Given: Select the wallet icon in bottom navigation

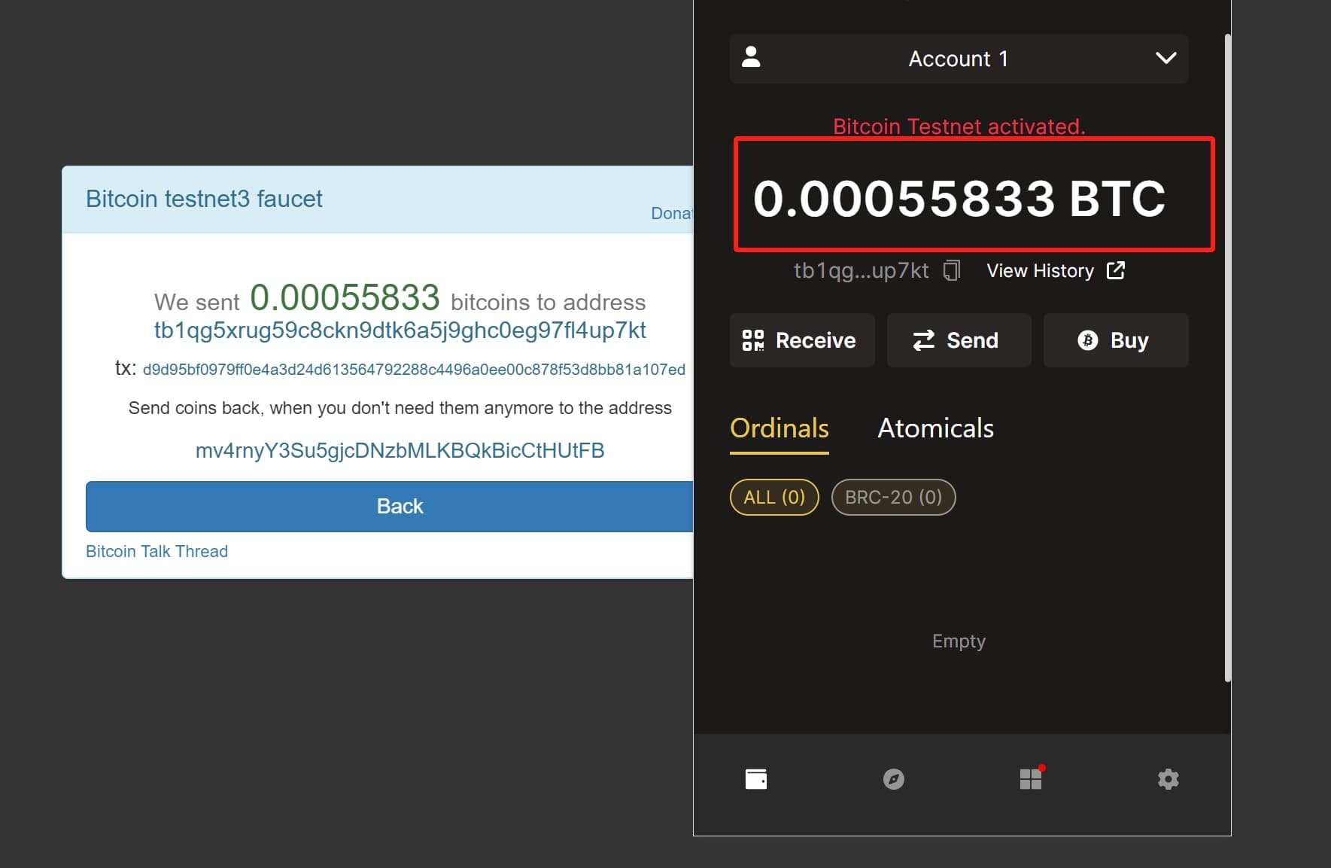Looking at the screenshot, I should pyautogui.click(x=756, y=779).
